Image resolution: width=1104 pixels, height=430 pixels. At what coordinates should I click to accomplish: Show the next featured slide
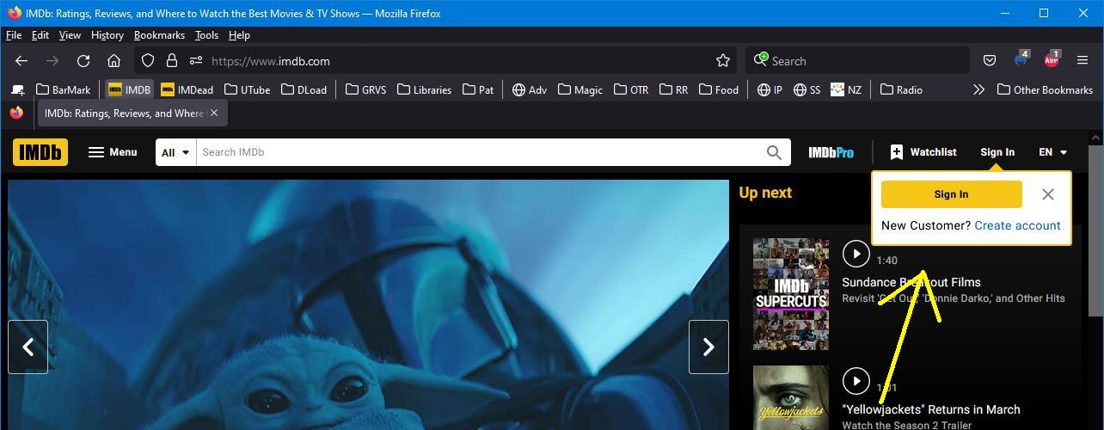(x=708, y=347)
